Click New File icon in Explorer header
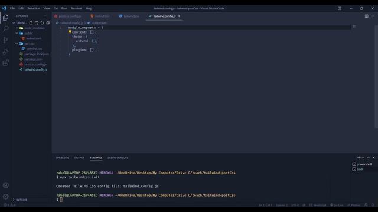 tap(31, 23)
